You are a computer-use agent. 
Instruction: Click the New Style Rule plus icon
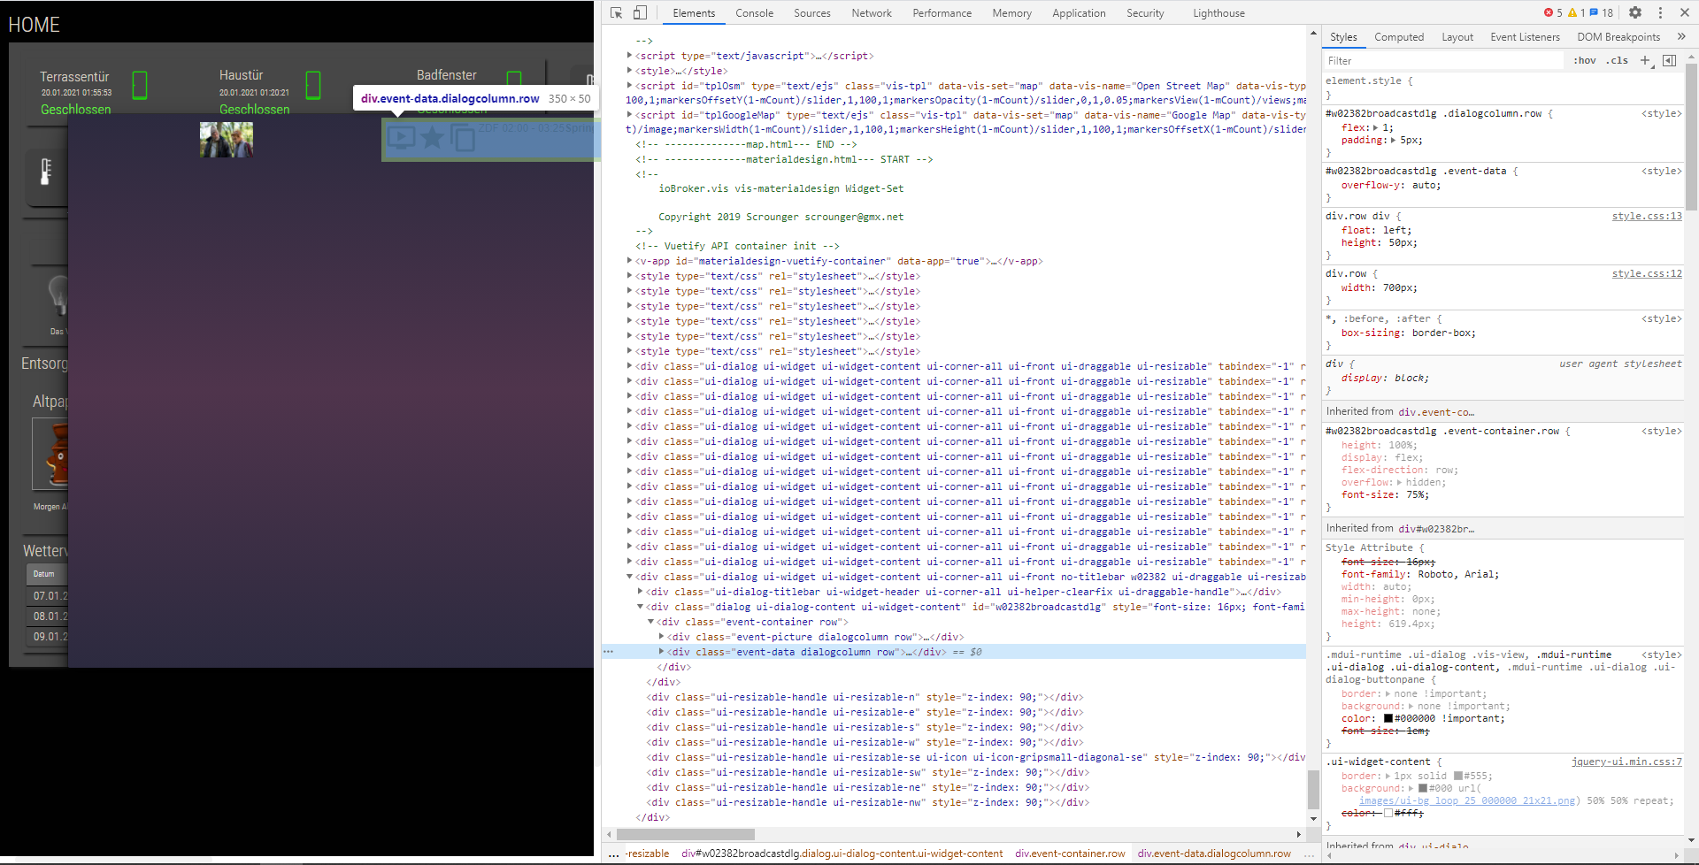click(1646, 60)
